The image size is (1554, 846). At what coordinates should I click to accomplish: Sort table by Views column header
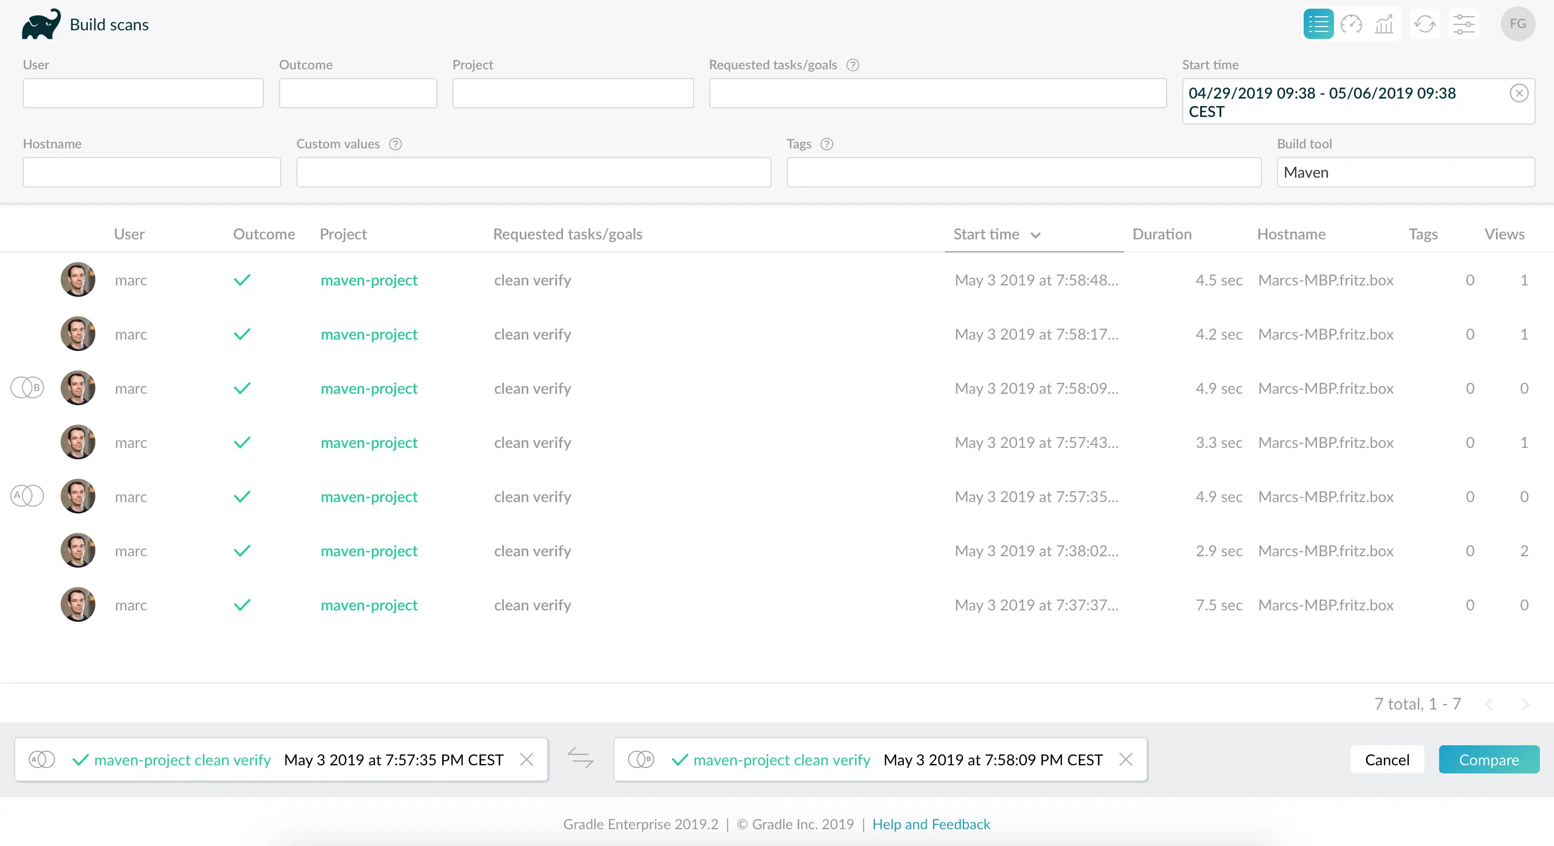(1505, 235)
